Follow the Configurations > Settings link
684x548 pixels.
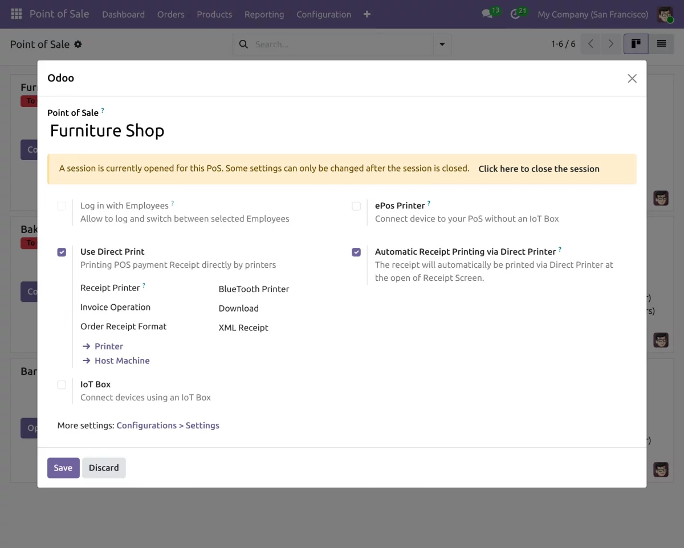168,426
